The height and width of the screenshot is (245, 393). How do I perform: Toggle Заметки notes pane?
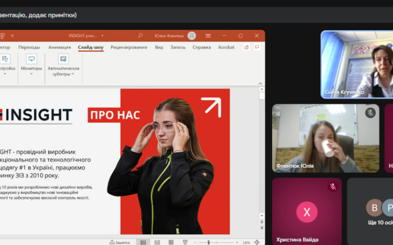pos(120,242)
